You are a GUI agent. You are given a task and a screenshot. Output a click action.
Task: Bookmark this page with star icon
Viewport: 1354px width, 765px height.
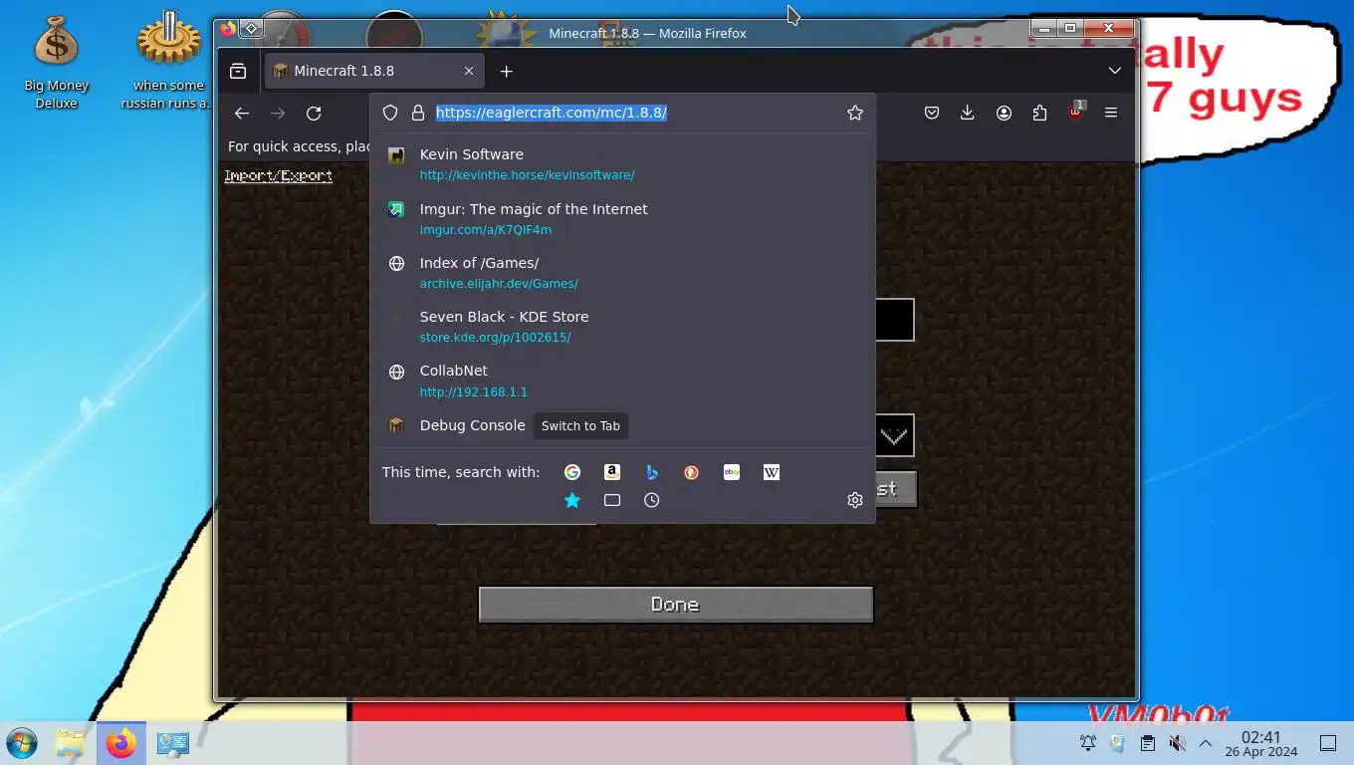click(x=854, y=114)
